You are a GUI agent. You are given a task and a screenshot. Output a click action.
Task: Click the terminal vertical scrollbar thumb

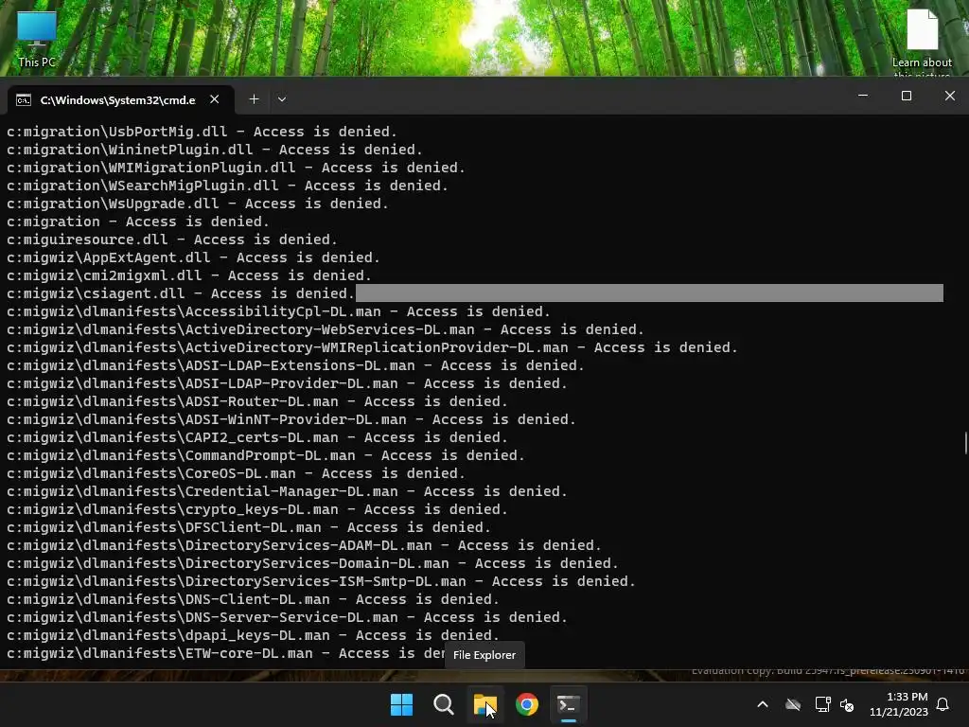pos(965,443)
